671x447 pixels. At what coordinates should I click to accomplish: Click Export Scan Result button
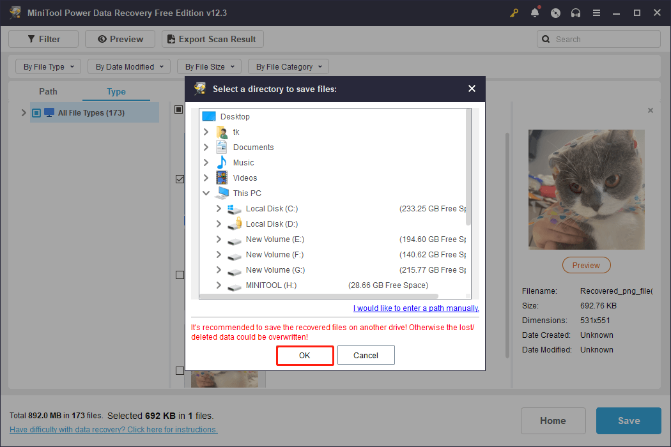212,39
